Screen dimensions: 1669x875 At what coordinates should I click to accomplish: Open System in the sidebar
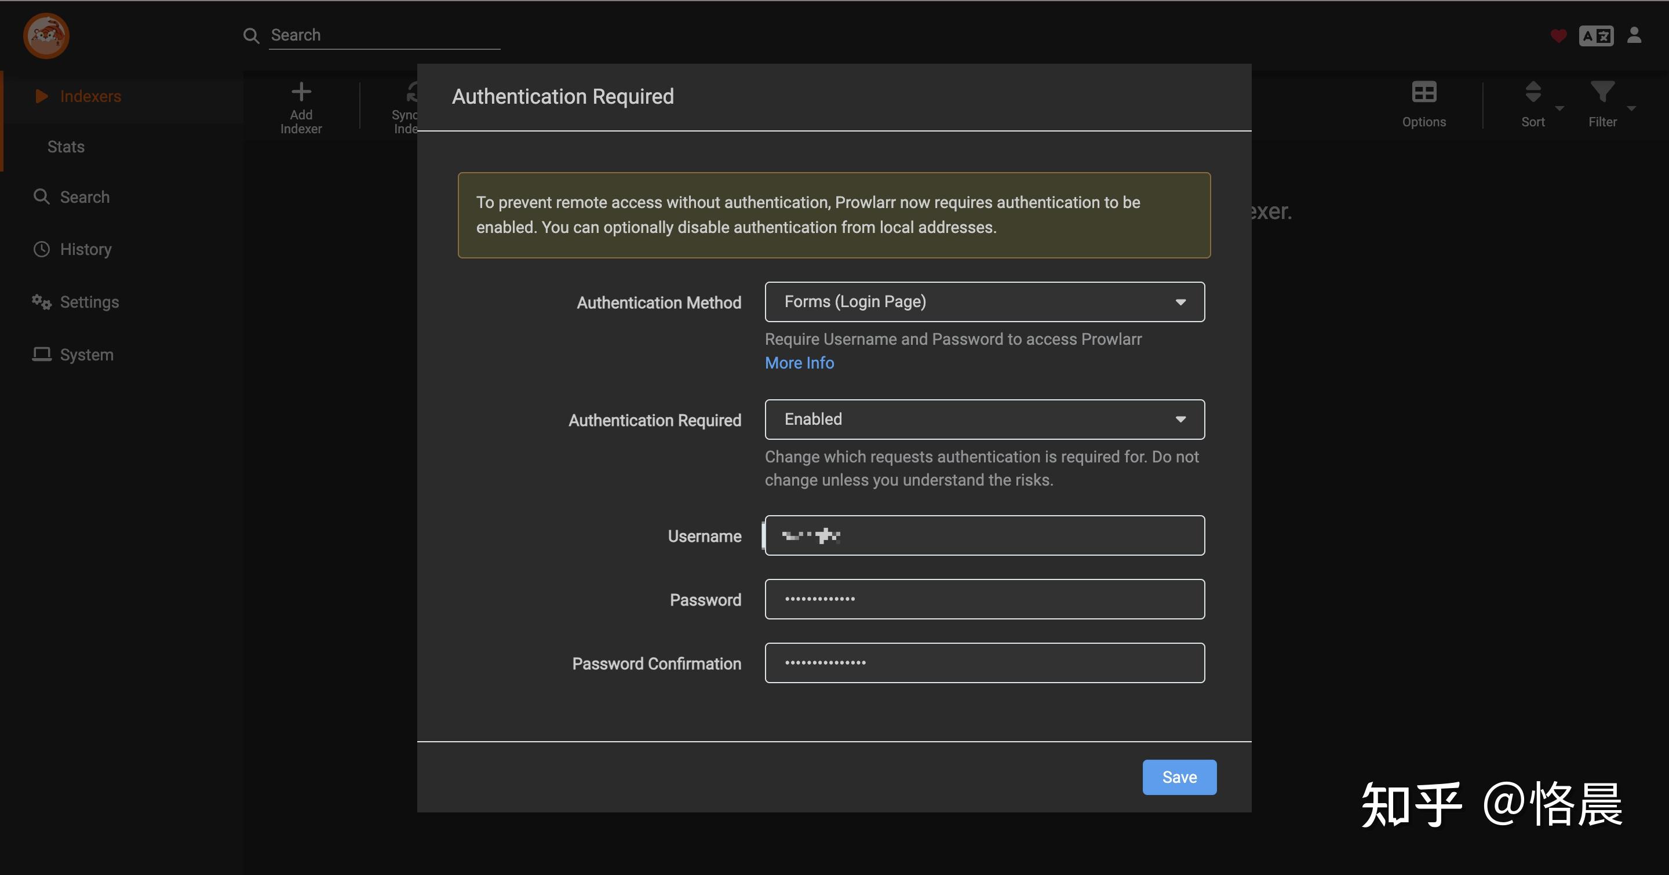[x=86, y=355]
